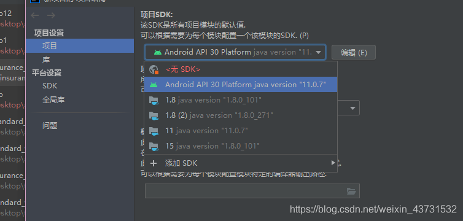This screenshot has width=463, height=221.
Task: Click the 编辑 (E) button
Action: [x=354, y=53]
